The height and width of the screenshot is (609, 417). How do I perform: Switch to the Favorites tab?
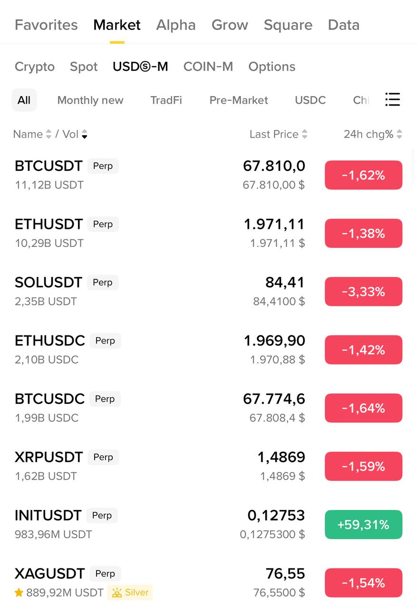tap(46, 25)
